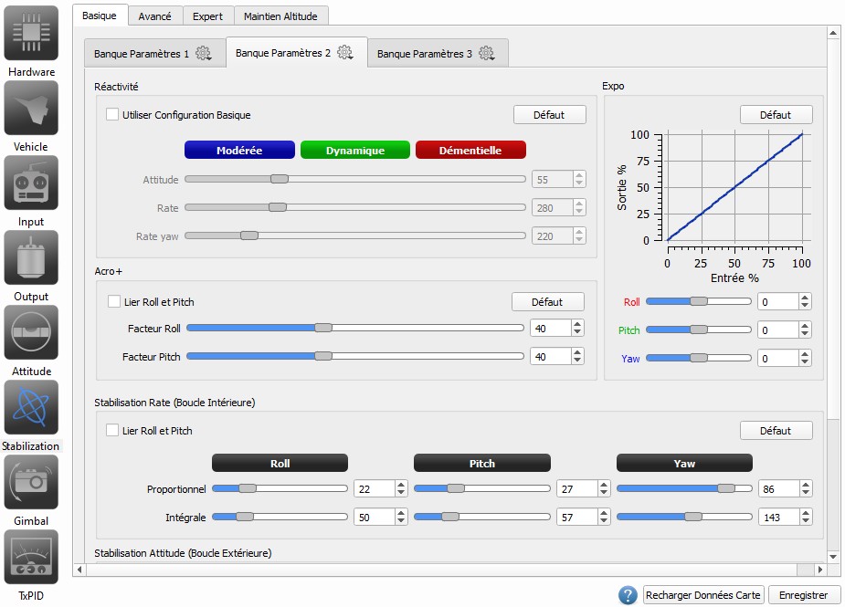Open the Output motor configuration page

[x=31, y=258]
